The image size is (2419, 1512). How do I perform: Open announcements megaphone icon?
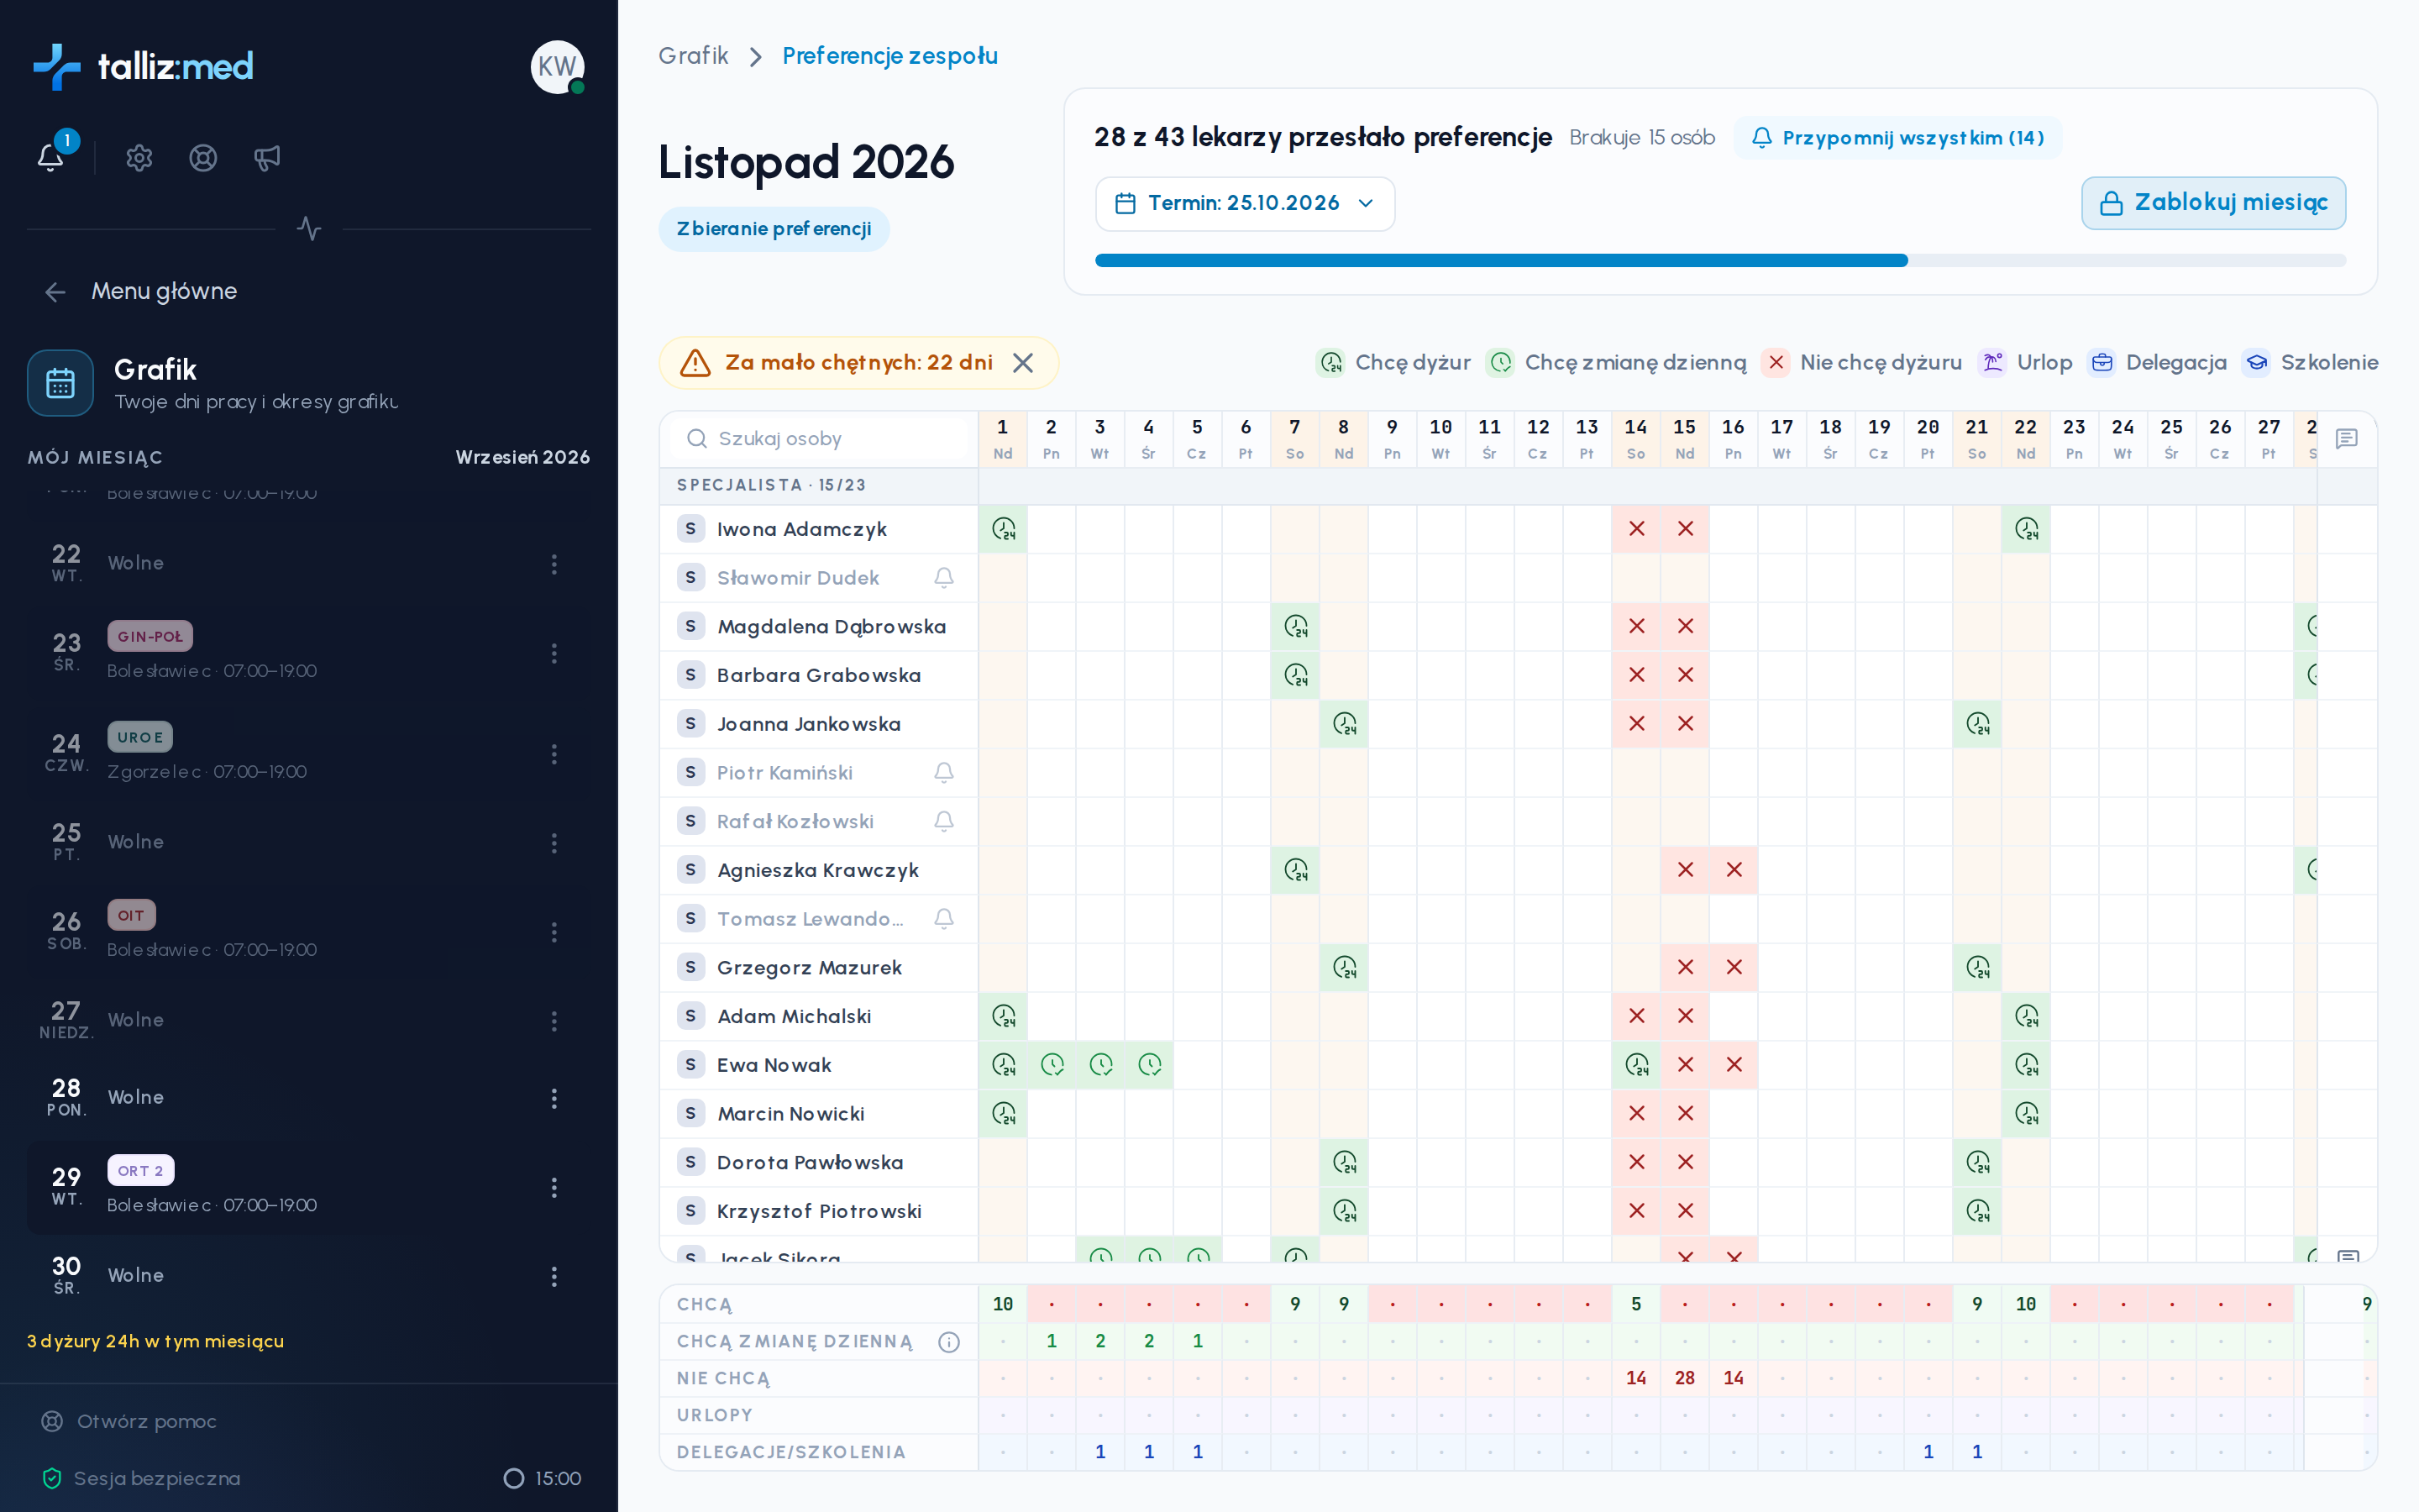click(x=267, y=157)
